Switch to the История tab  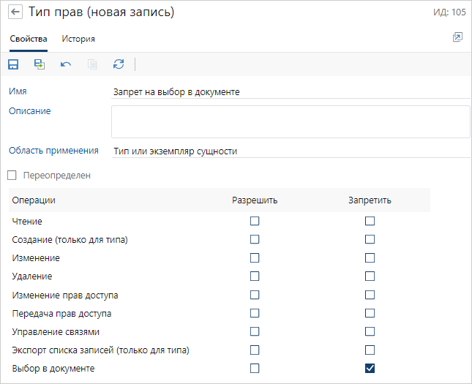click(x=78, y=39)
